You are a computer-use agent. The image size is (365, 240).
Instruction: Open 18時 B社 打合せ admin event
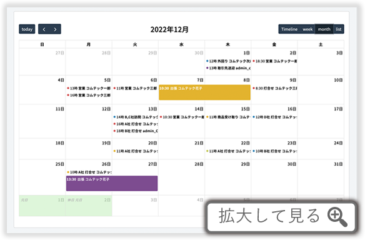(x=135, y=131)
